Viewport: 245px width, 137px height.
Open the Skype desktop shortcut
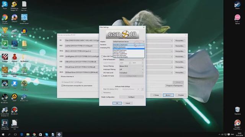coord(5,5)
